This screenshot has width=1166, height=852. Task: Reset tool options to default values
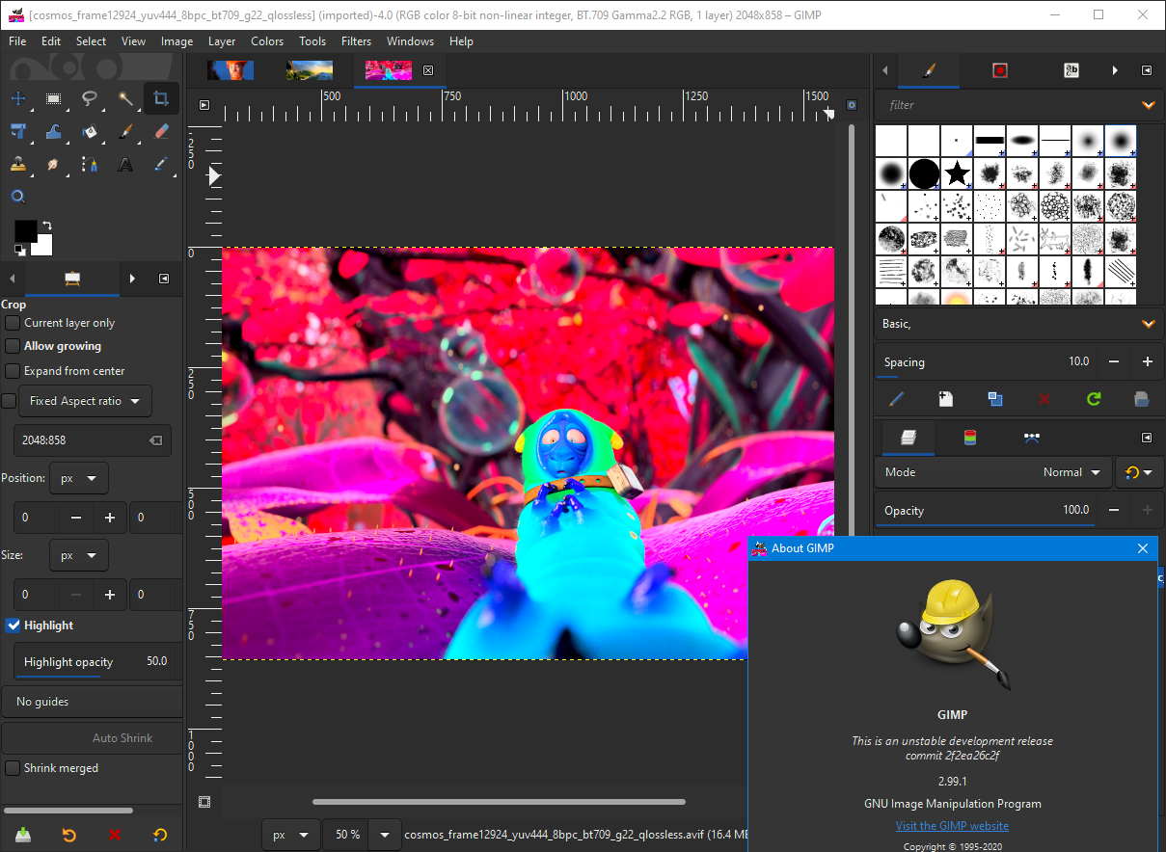click(160, 835)
